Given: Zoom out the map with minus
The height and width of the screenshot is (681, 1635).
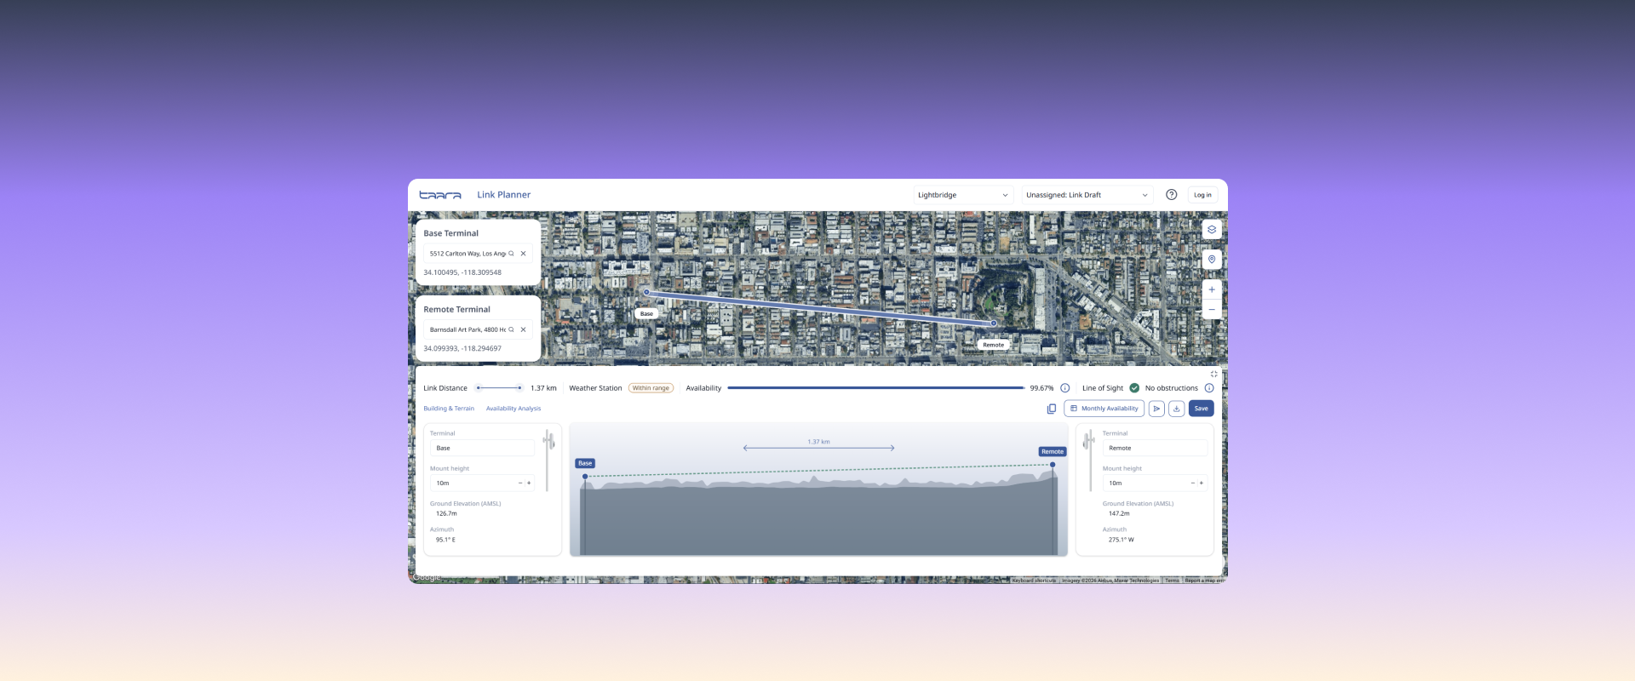Looking at the screenshot, I should coord(1212,309).
